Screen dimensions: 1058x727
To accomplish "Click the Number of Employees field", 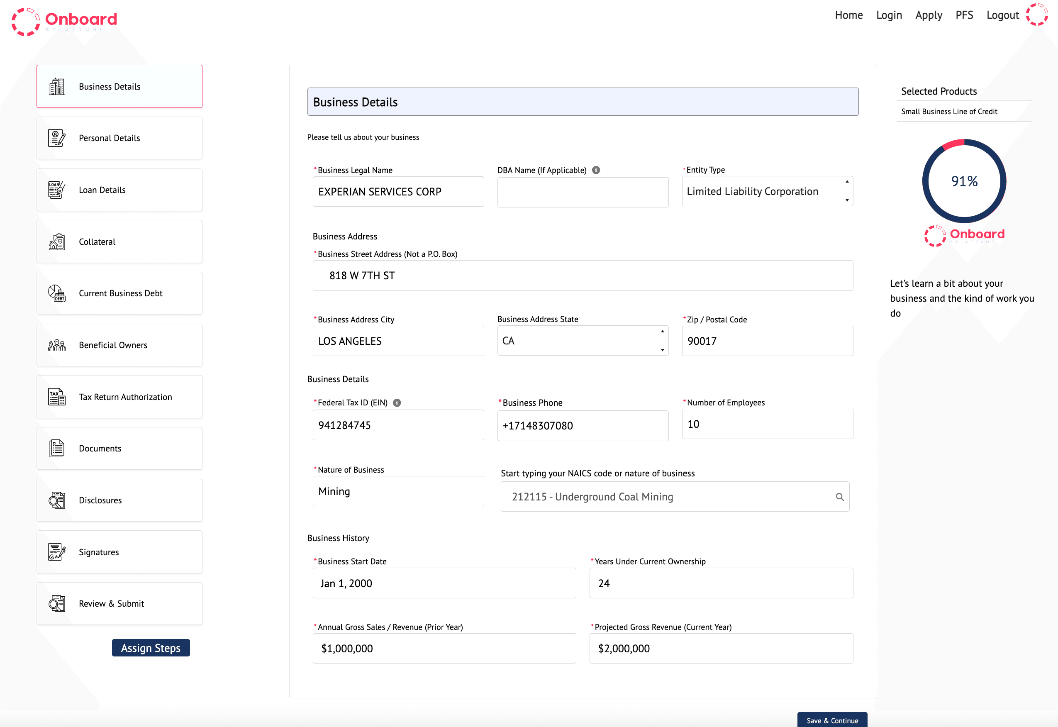I will coord(768,424).
